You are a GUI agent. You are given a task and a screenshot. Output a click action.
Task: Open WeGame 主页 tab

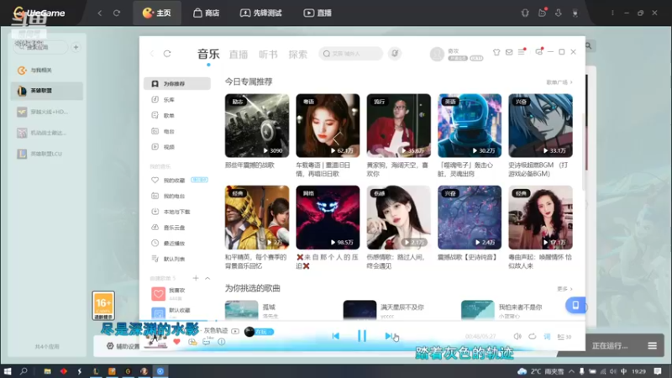point(157,13)
